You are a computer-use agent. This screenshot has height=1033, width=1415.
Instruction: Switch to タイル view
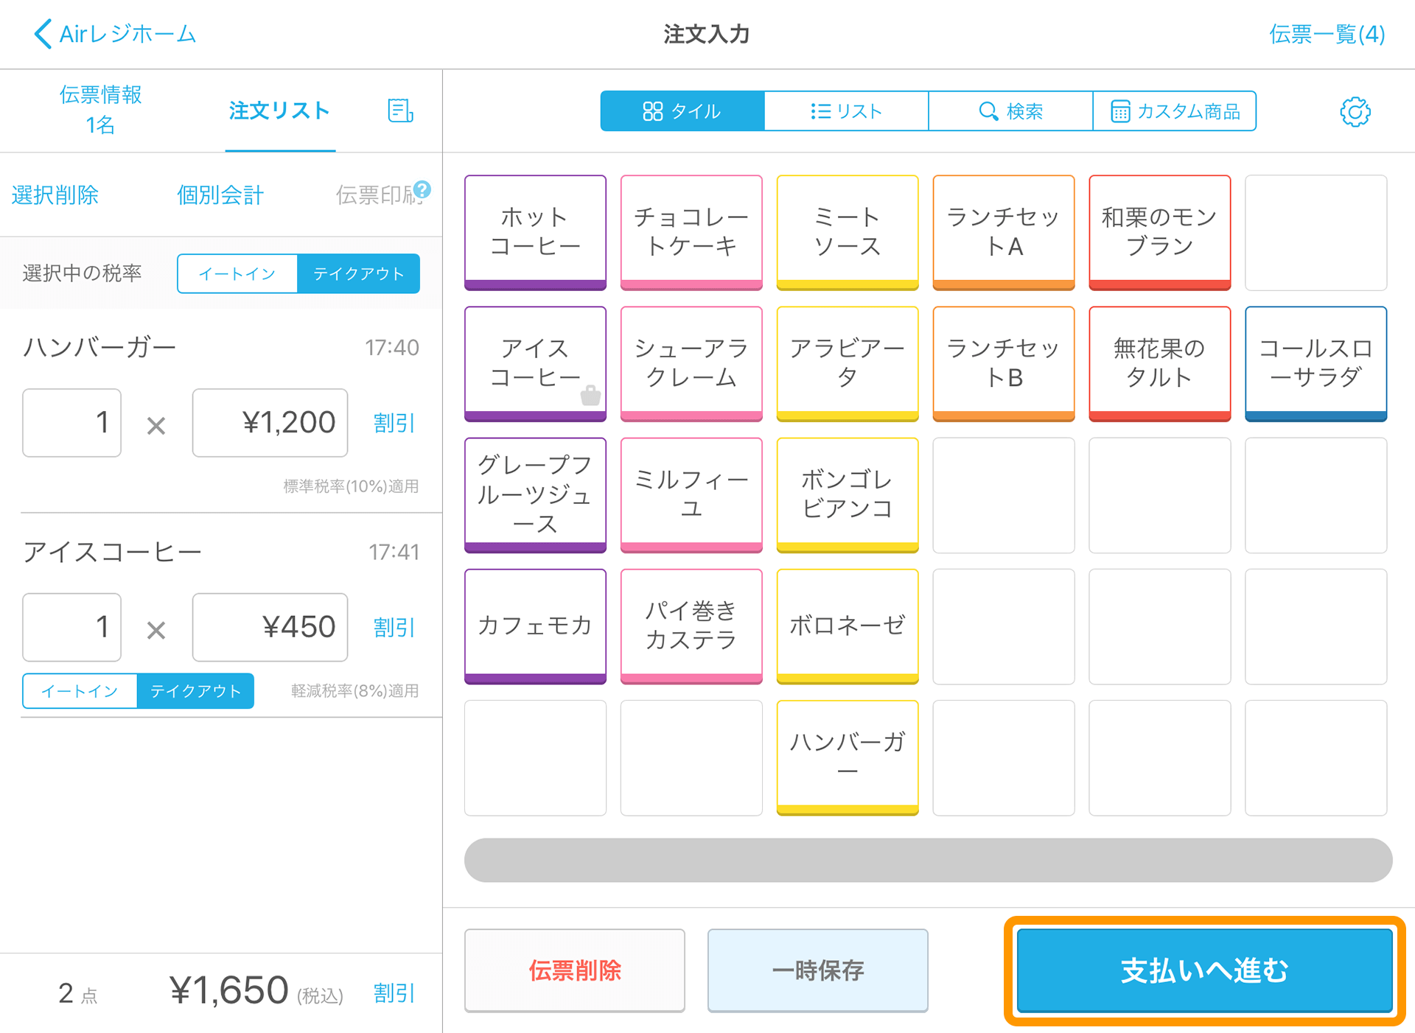[x=682, y=111]
